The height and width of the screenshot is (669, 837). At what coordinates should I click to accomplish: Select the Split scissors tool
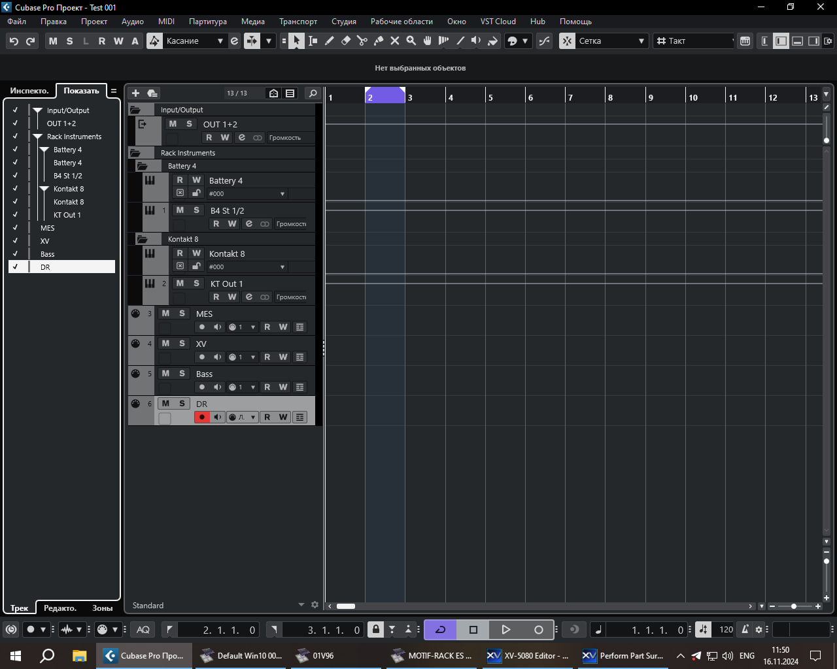pyautogui.click(x=362, y=41)
